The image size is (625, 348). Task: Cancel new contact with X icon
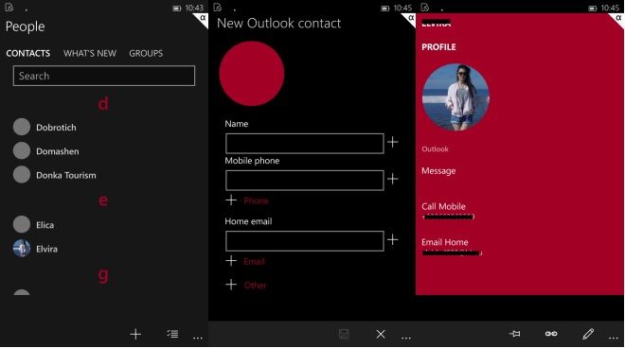tap(381, 335)
